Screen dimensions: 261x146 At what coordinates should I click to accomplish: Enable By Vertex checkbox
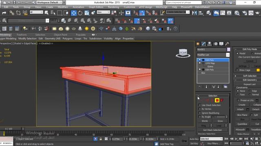199,109
